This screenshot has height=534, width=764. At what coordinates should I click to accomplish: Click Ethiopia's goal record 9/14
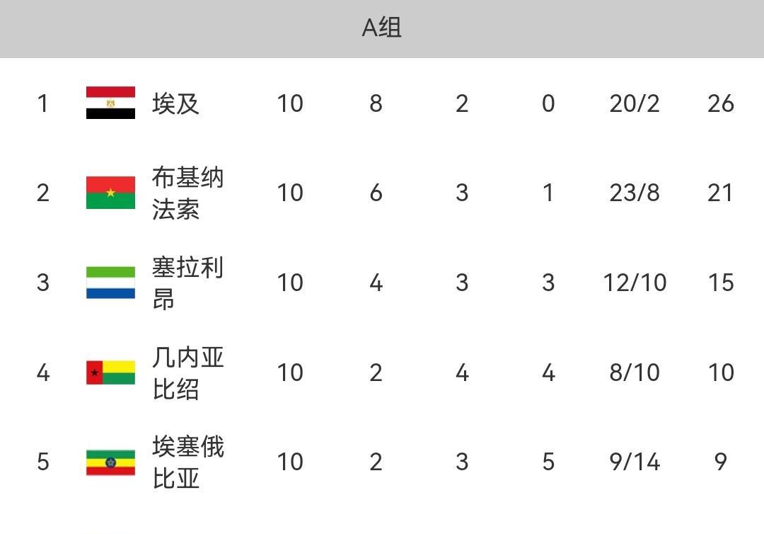point(634,462)
